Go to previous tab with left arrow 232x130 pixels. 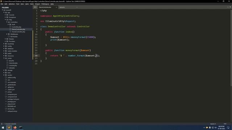pyautogui.click(x=34, y=7)
